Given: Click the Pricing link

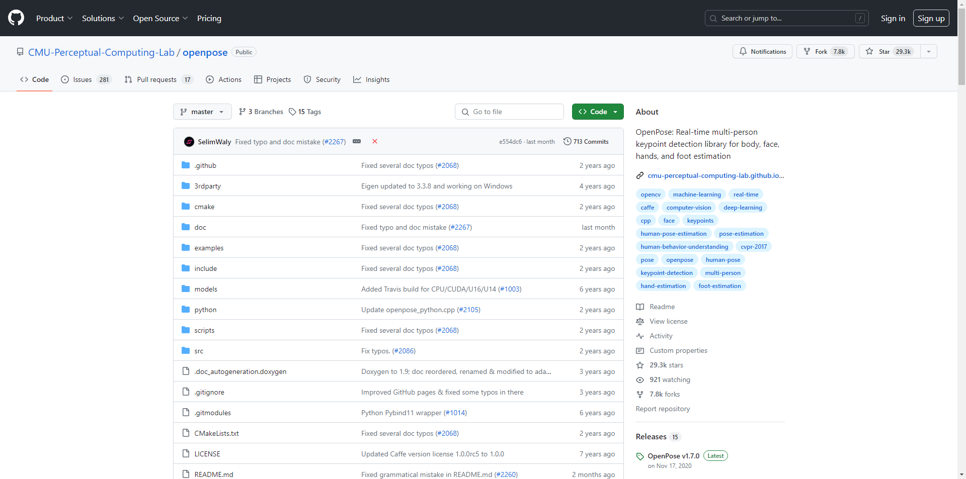Looking at the screenshot, I should [209, 18].
